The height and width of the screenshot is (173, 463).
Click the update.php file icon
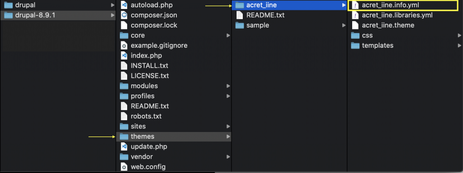click(x=124, y=146)
